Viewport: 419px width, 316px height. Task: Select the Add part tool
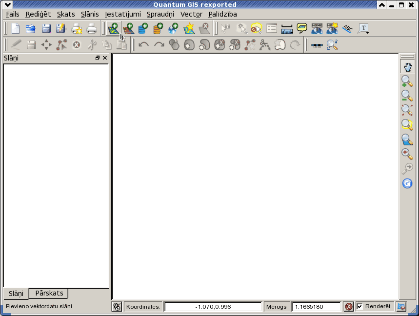[x=204, y=44]
